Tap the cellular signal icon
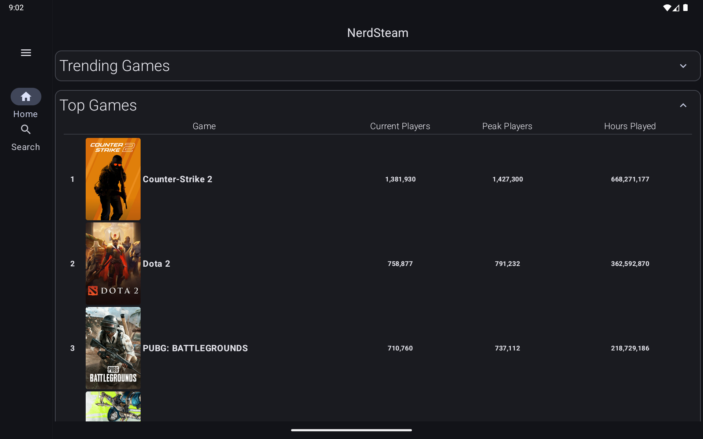The width and height of the screenshot is (703, 439). coord(676,8)
